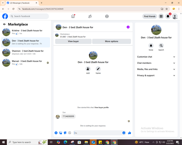Screen dimensions: 182x145
Task: Click the More options button
Action: (111, 41)
